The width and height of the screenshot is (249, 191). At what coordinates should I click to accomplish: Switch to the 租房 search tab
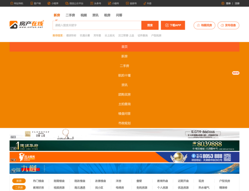(107, 15)
